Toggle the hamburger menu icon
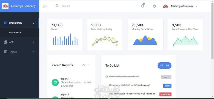Image resolution: width=214 pixels, height=99 pixels. (45, 6)
